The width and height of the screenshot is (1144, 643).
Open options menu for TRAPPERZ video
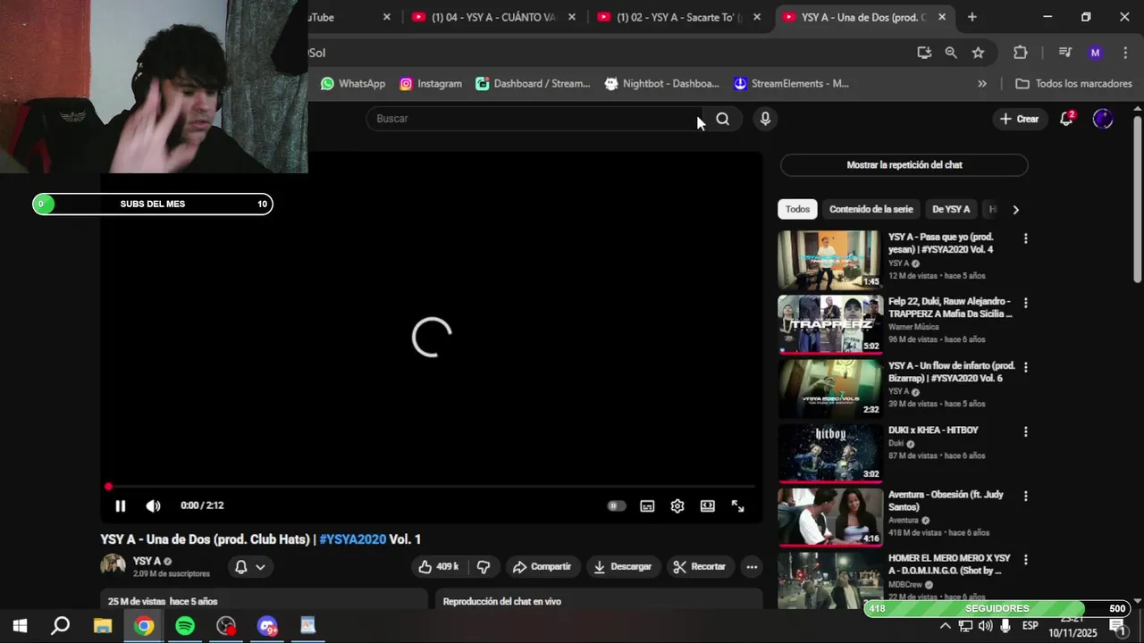[x=1025, y=303]
